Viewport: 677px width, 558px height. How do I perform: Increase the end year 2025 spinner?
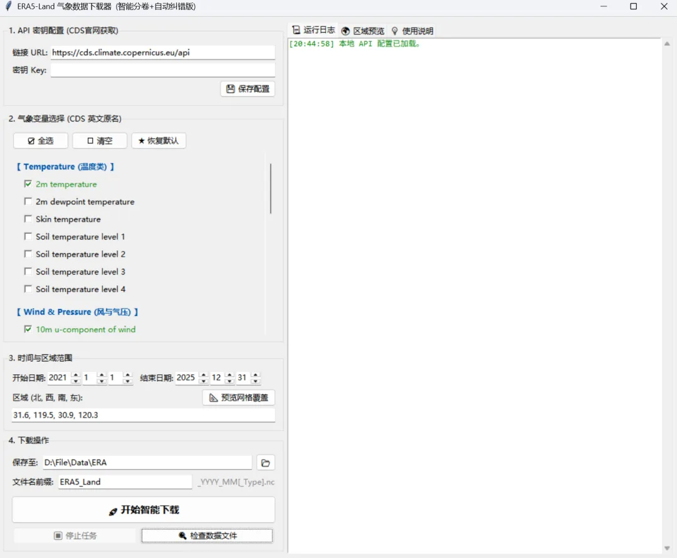coord(204,375)
